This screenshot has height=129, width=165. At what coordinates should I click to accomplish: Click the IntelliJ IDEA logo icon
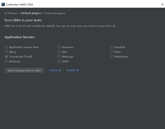(3, 4)
